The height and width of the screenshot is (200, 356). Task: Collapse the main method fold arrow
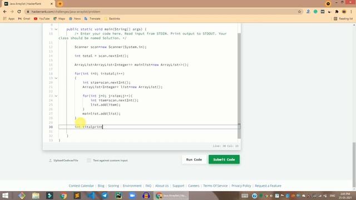point(56,29)
